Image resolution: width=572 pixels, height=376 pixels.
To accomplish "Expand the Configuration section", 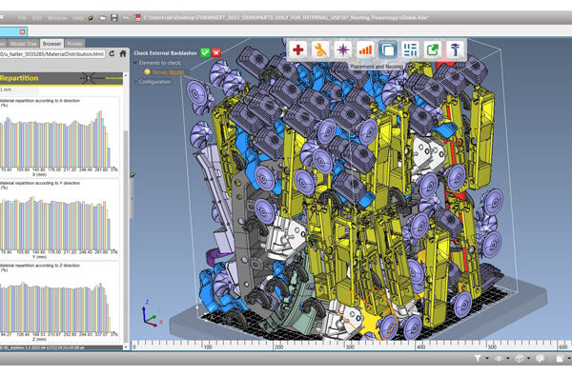I will [x=135, y=82].
